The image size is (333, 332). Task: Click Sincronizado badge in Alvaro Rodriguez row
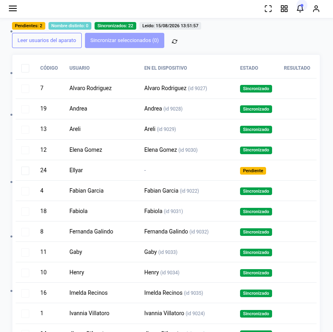[256, 89]
